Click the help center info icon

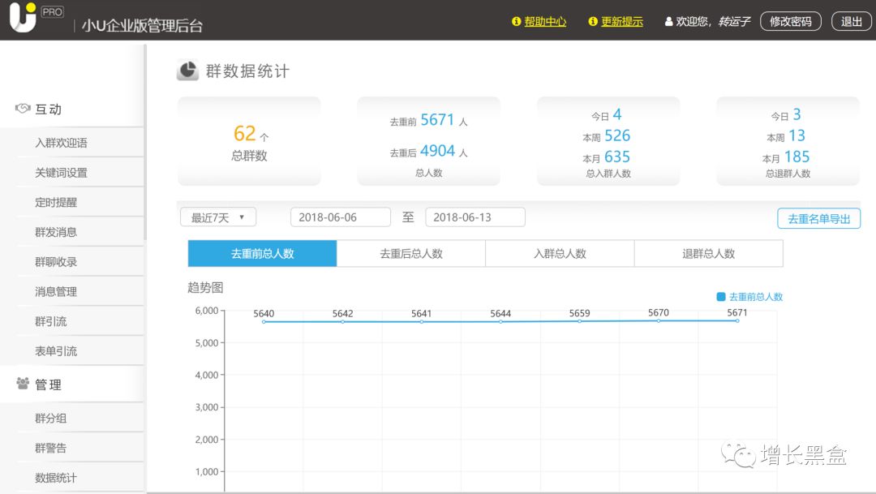pyautogui.click(x=516, y=21)
